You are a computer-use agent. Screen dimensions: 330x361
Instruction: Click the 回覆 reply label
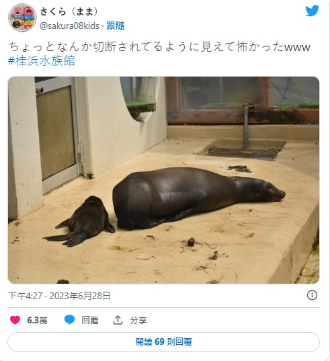pyautogui.click(x=90, y=320)
